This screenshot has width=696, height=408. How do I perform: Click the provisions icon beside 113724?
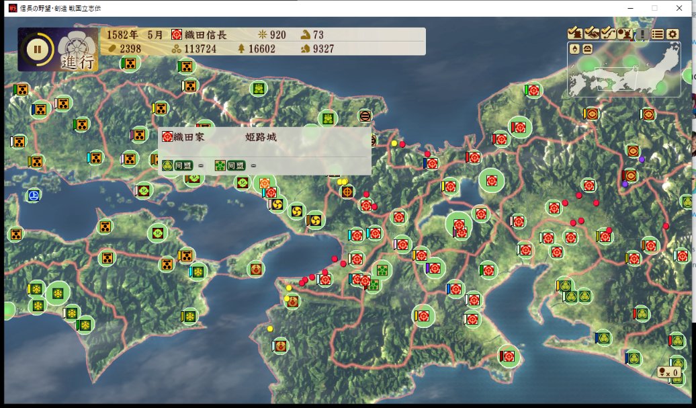point(177,49)
